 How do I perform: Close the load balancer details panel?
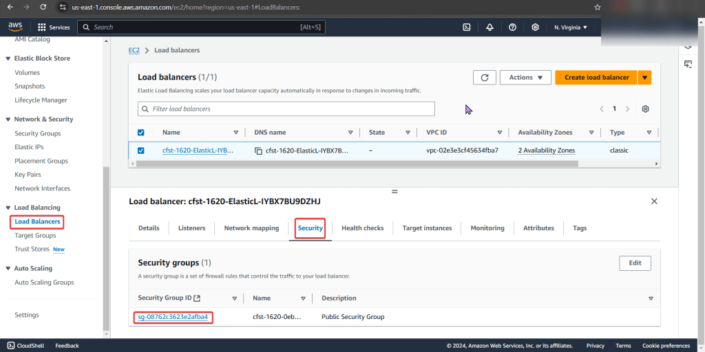pyautogui.click(x=654, y=201)
